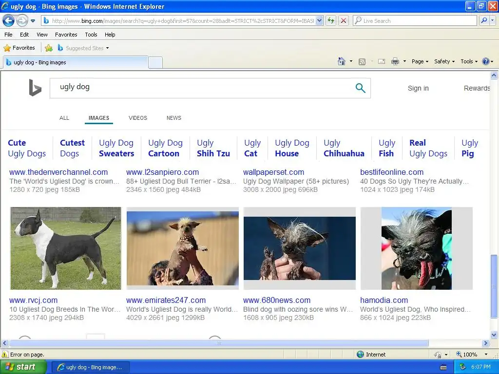Click the Live Search magnifier button
The image size is (499, 374).
point(484,20)
